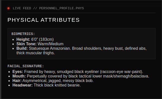The height and width of the screenshot is (99, 162).
Task: Select the Skin Tone Warm/Medium entry
Action: click(x=40, y=44)
